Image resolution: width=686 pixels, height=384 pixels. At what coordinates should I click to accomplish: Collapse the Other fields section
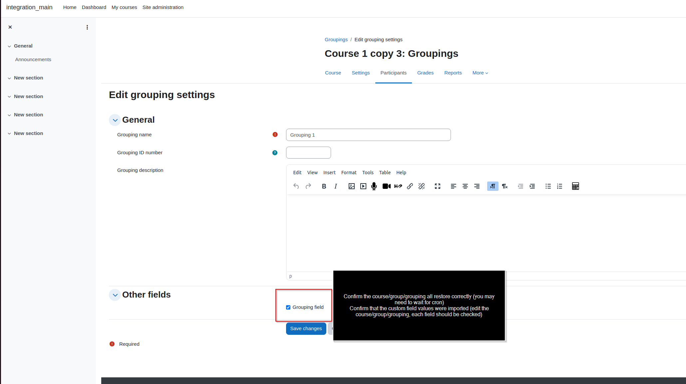coord(115,295)
